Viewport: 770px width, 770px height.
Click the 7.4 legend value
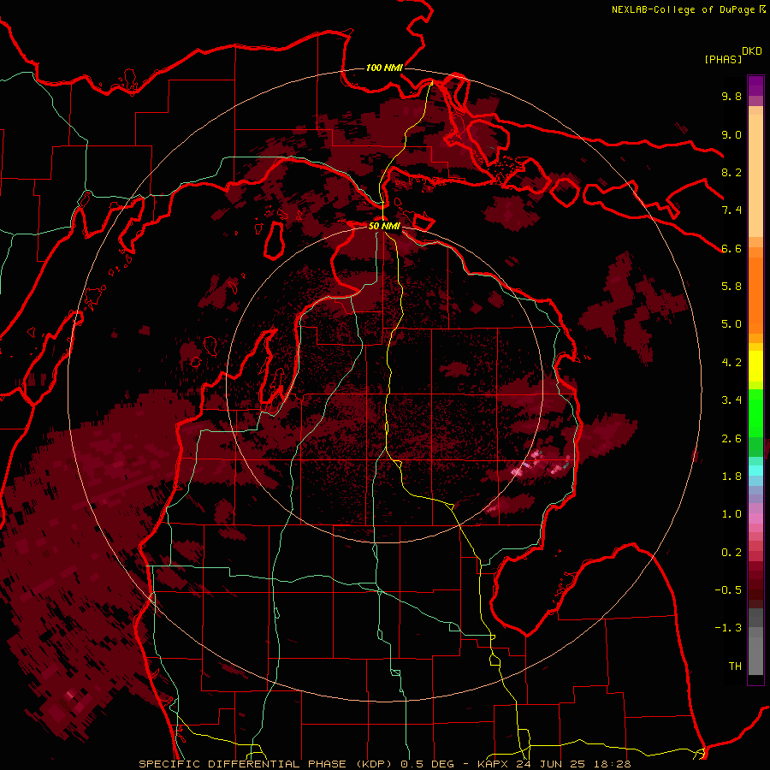[x=731, y=210]
